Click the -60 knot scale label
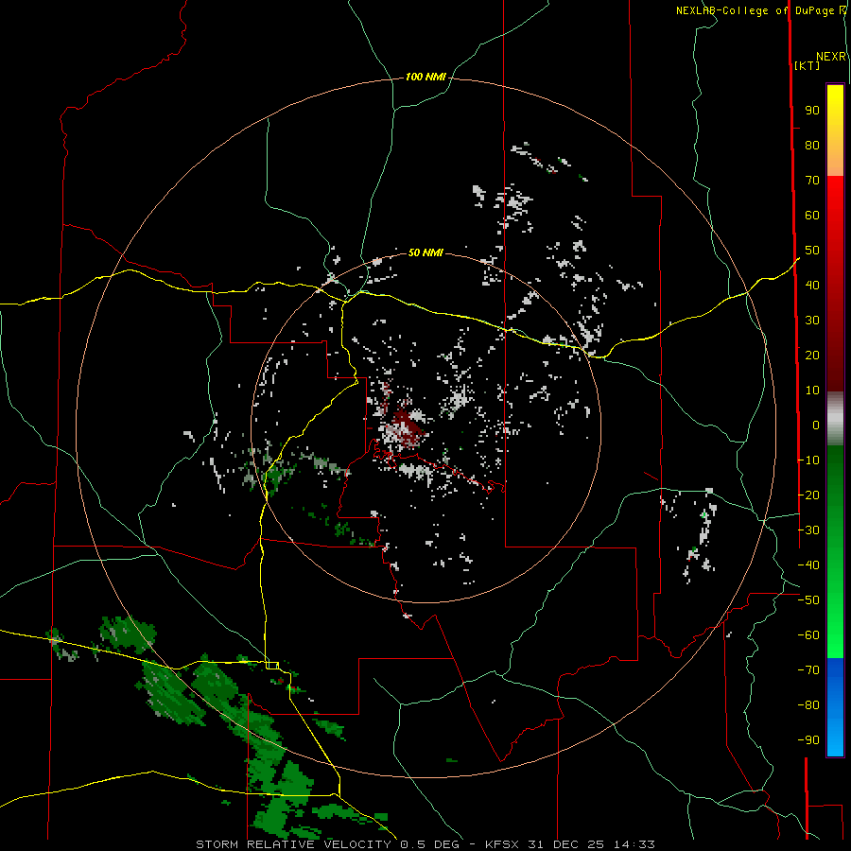 point(808,635)
